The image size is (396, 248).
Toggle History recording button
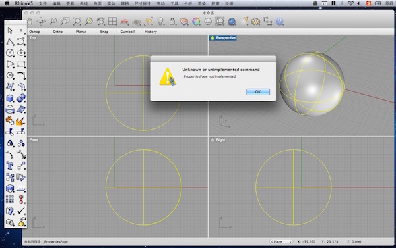pyautogui.click(x=150, y=32)
